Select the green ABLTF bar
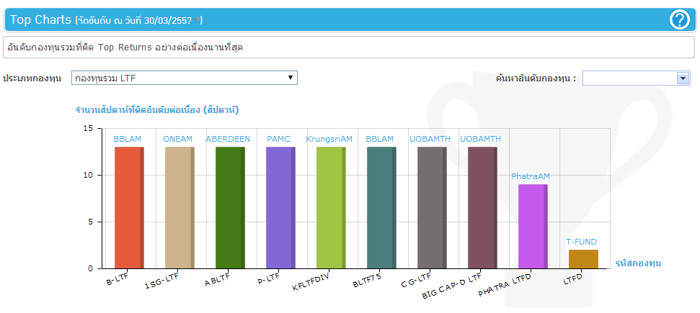 point(231,208)
